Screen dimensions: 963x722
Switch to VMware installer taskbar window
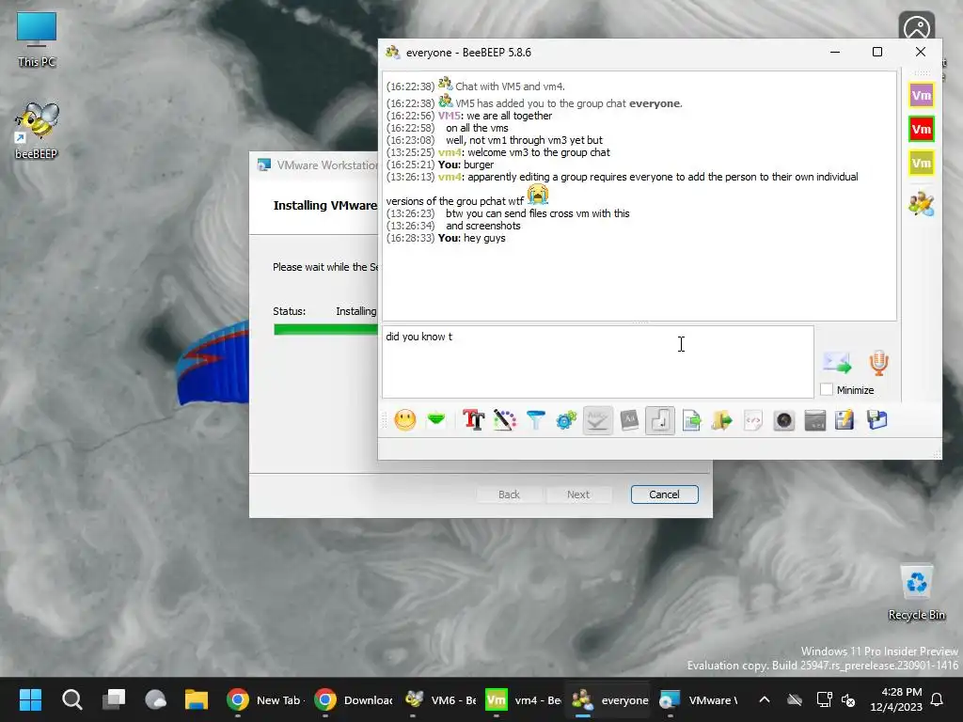point(698,699)
